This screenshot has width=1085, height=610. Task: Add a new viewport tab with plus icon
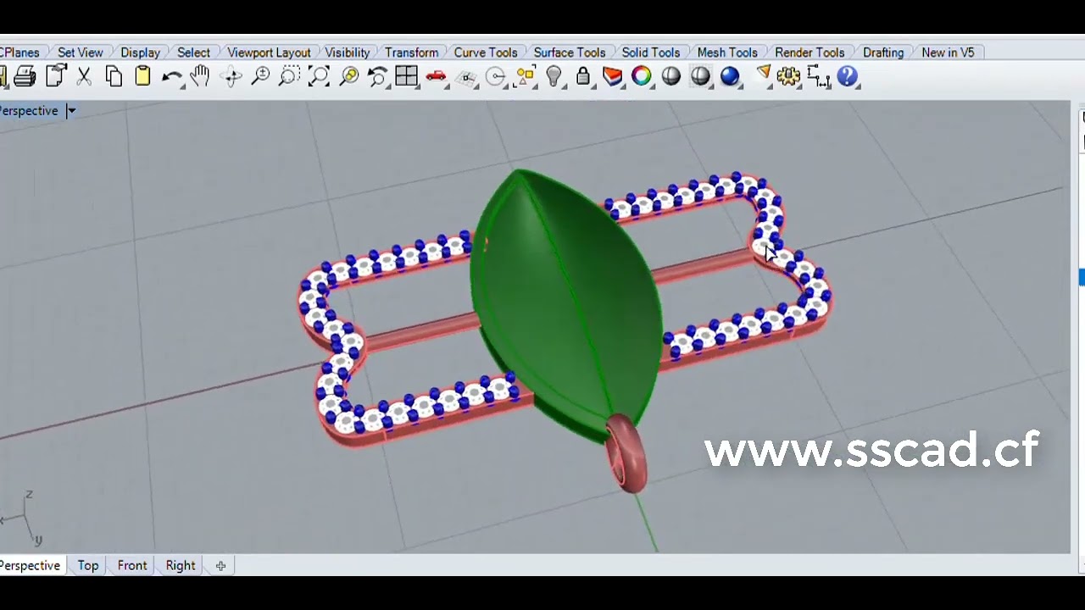[x=220, y=566]
